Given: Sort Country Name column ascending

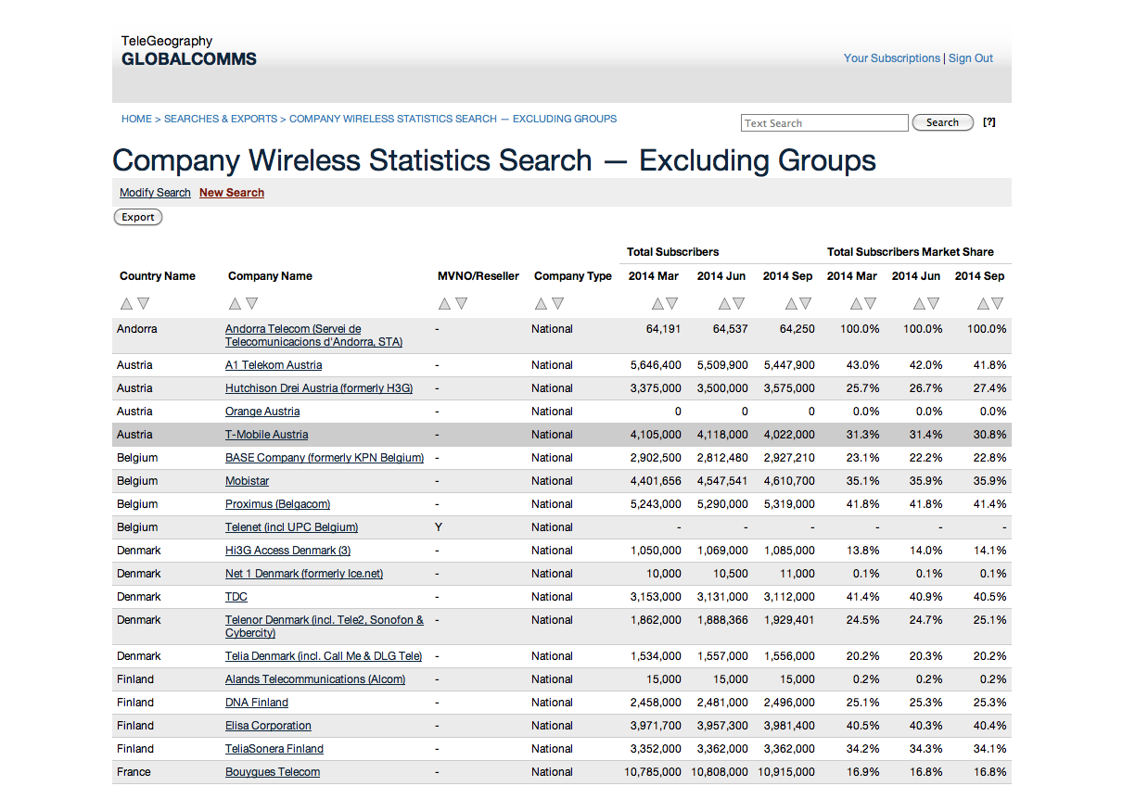Looking at the screenshot, I should click(127, 303).
